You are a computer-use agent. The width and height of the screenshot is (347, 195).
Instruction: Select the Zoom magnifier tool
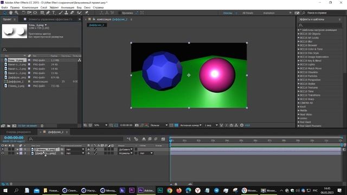16,13
